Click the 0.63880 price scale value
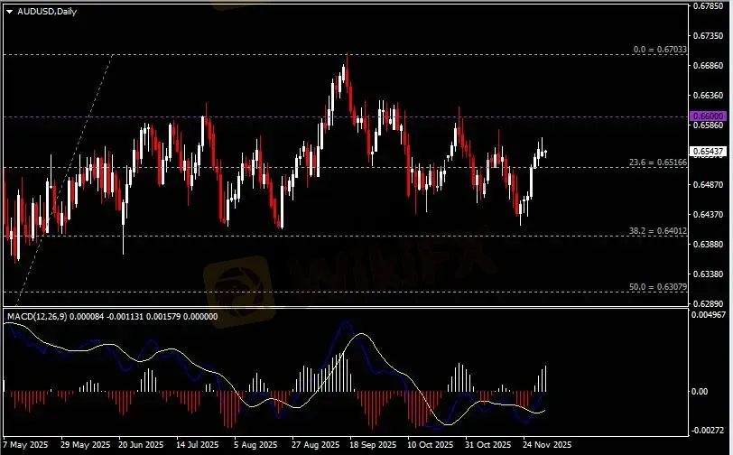Screen dimensions: 733x455 point(709,244)
